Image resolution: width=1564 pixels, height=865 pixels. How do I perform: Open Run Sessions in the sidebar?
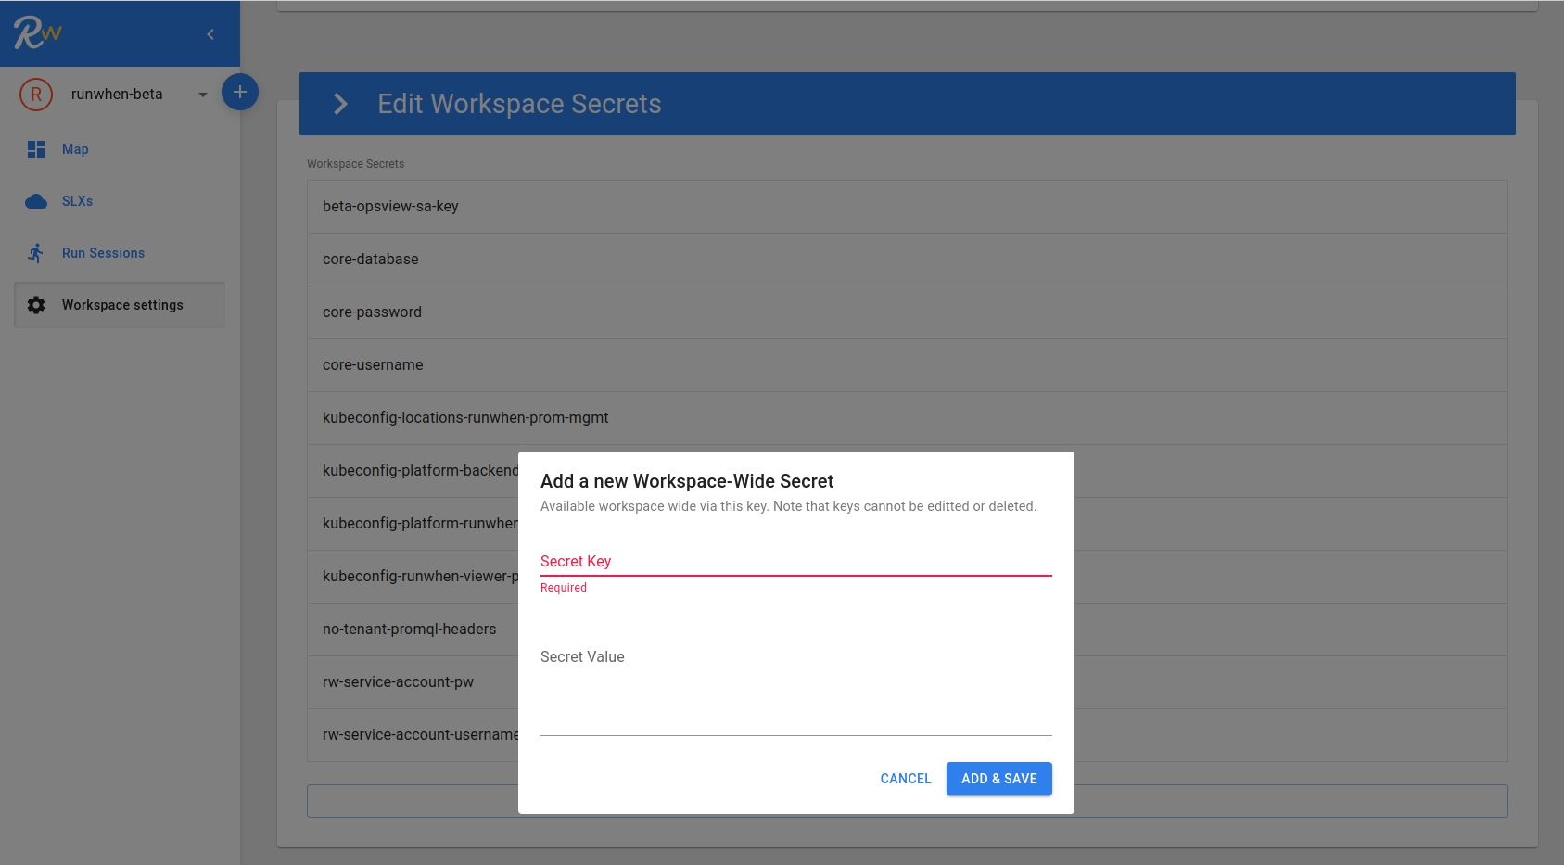click(103, 253)
